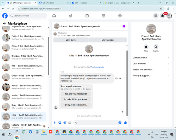The image size is (176, 140).
Task: Open Emily 1 Bed 1 Bath conversation
Action: (x=24, y=38)
